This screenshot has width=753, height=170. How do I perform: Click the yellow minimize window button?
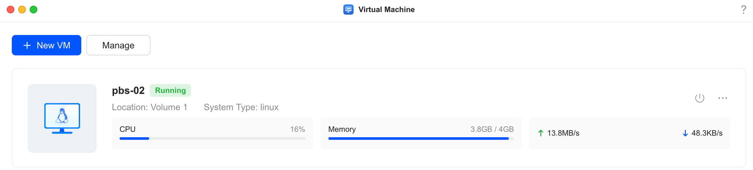pos(22,9)
